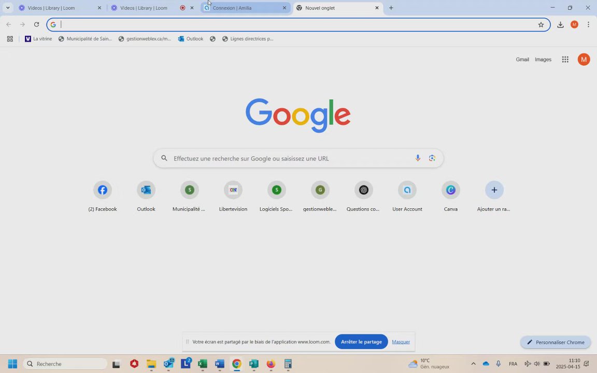597x373 pixels.
Task: Open the Canva shortcut tile
Action: pyautogui.click(x=450, y=197)
